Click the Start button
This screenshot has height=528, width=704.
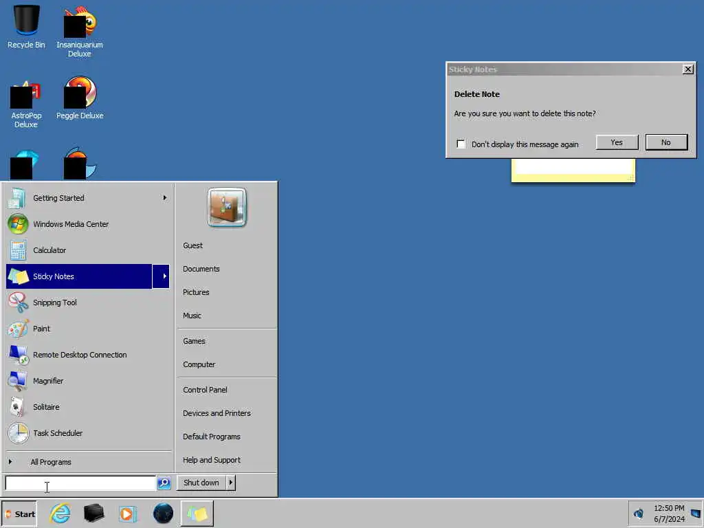pos(19,514)
